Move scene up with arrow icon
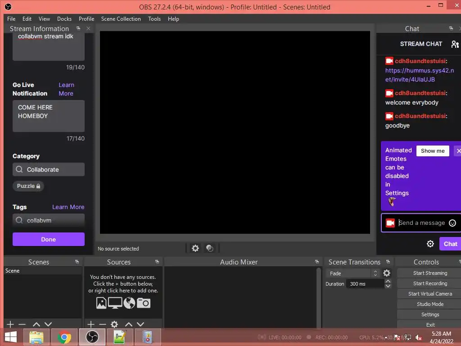This screenshot has width=461, height=346. coord(36,324)
